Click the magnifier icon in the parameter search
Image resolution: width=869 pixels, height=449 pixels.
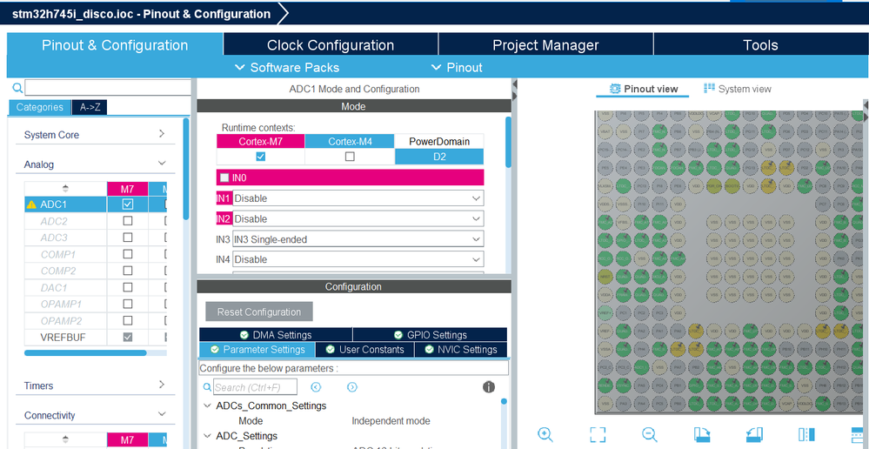point(207,387)
